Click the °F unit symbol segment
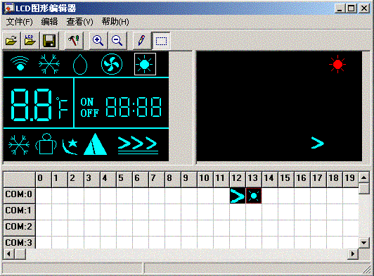The width and height of the screenshot is (374, 276). click(62, 108)
